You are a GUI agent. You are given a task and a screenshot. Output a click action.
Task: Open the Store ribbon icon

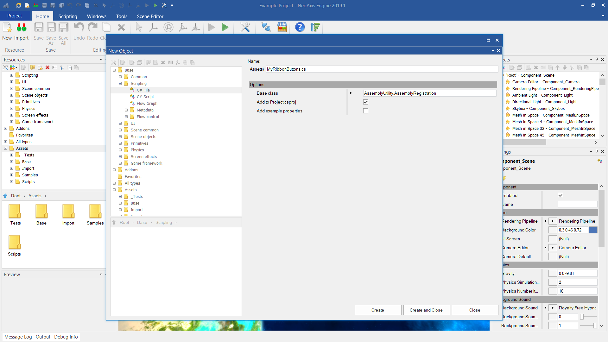(282, 28)
